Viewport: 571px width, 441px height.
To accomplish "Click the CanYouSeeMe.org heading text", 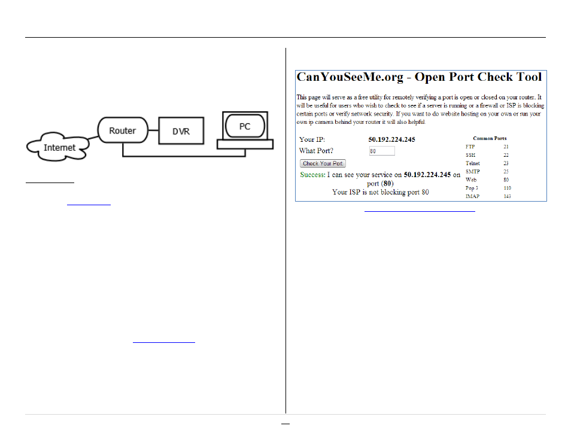I will coord(419,77).
